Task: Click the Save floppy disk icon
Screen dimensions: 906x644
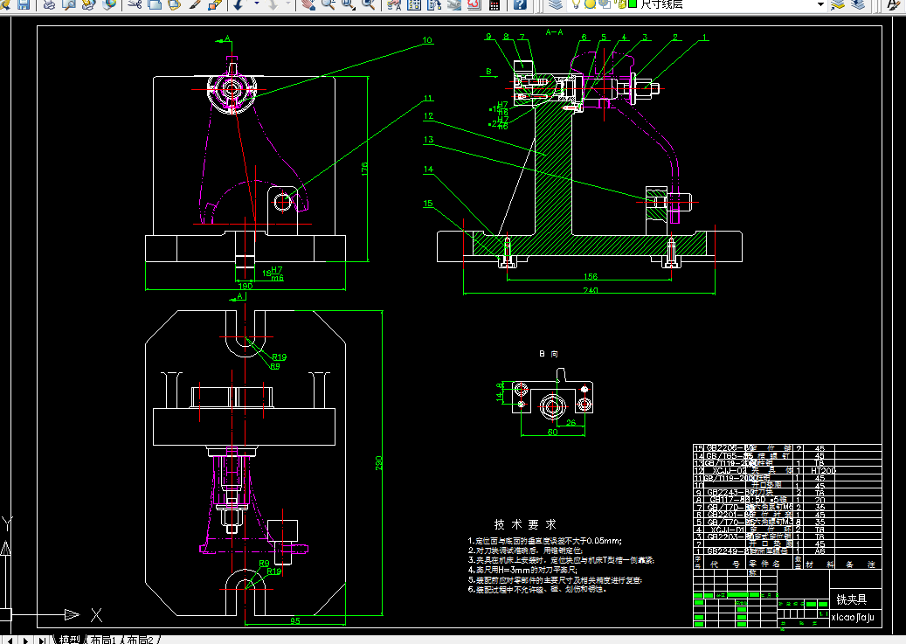Action: (23, 4)
